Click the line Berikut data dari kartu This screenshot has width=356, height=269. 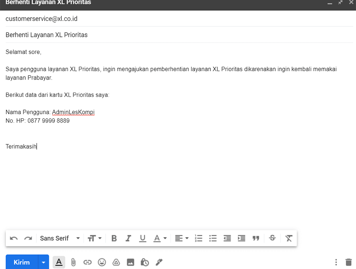(x=57, y=95)
